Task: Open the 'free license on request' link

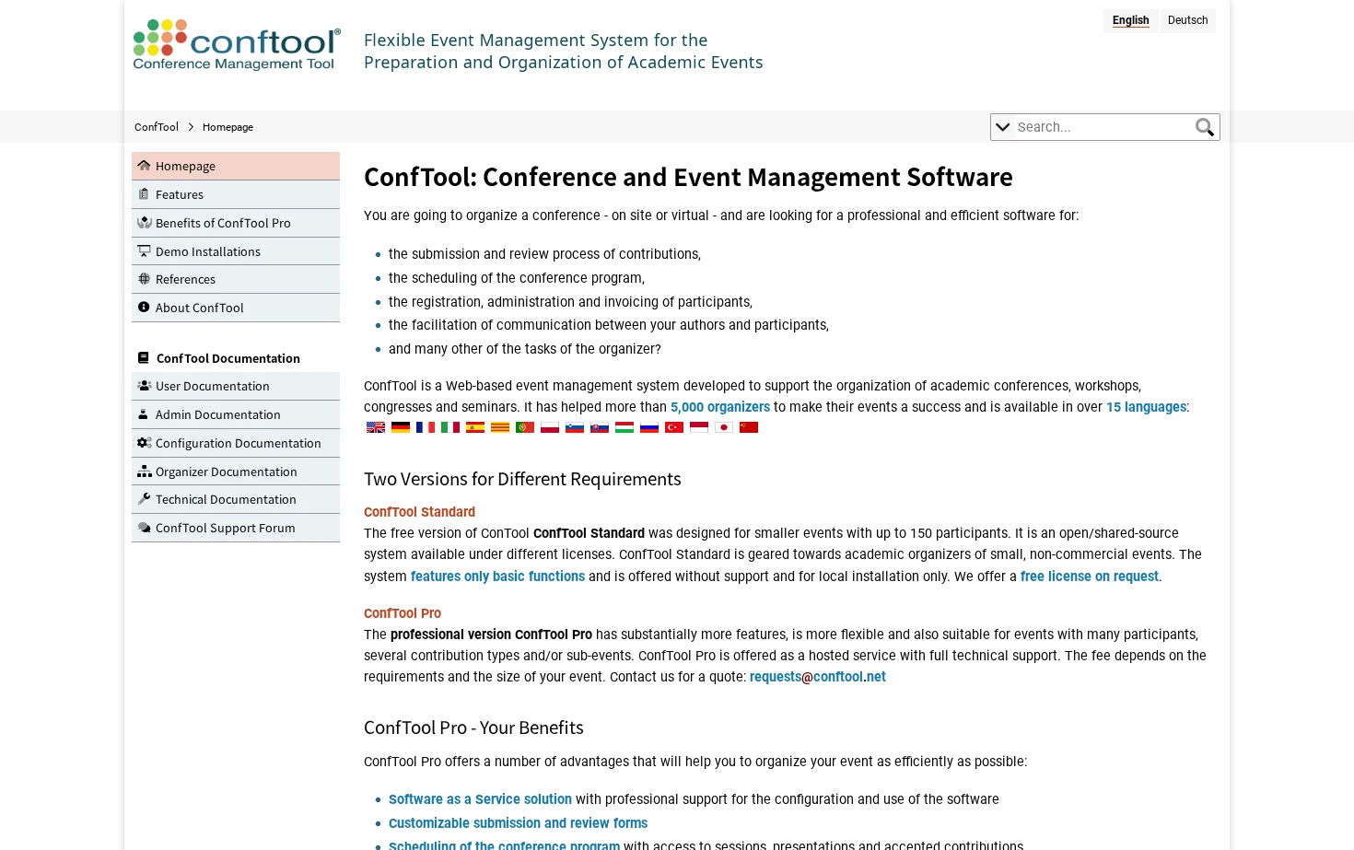Action: pyautogui.click(x=1090, y=576)
